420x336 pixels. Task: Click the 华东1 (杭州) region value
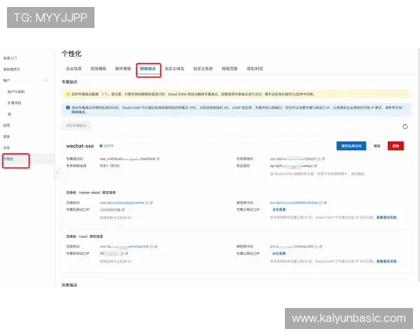[110, 166]
